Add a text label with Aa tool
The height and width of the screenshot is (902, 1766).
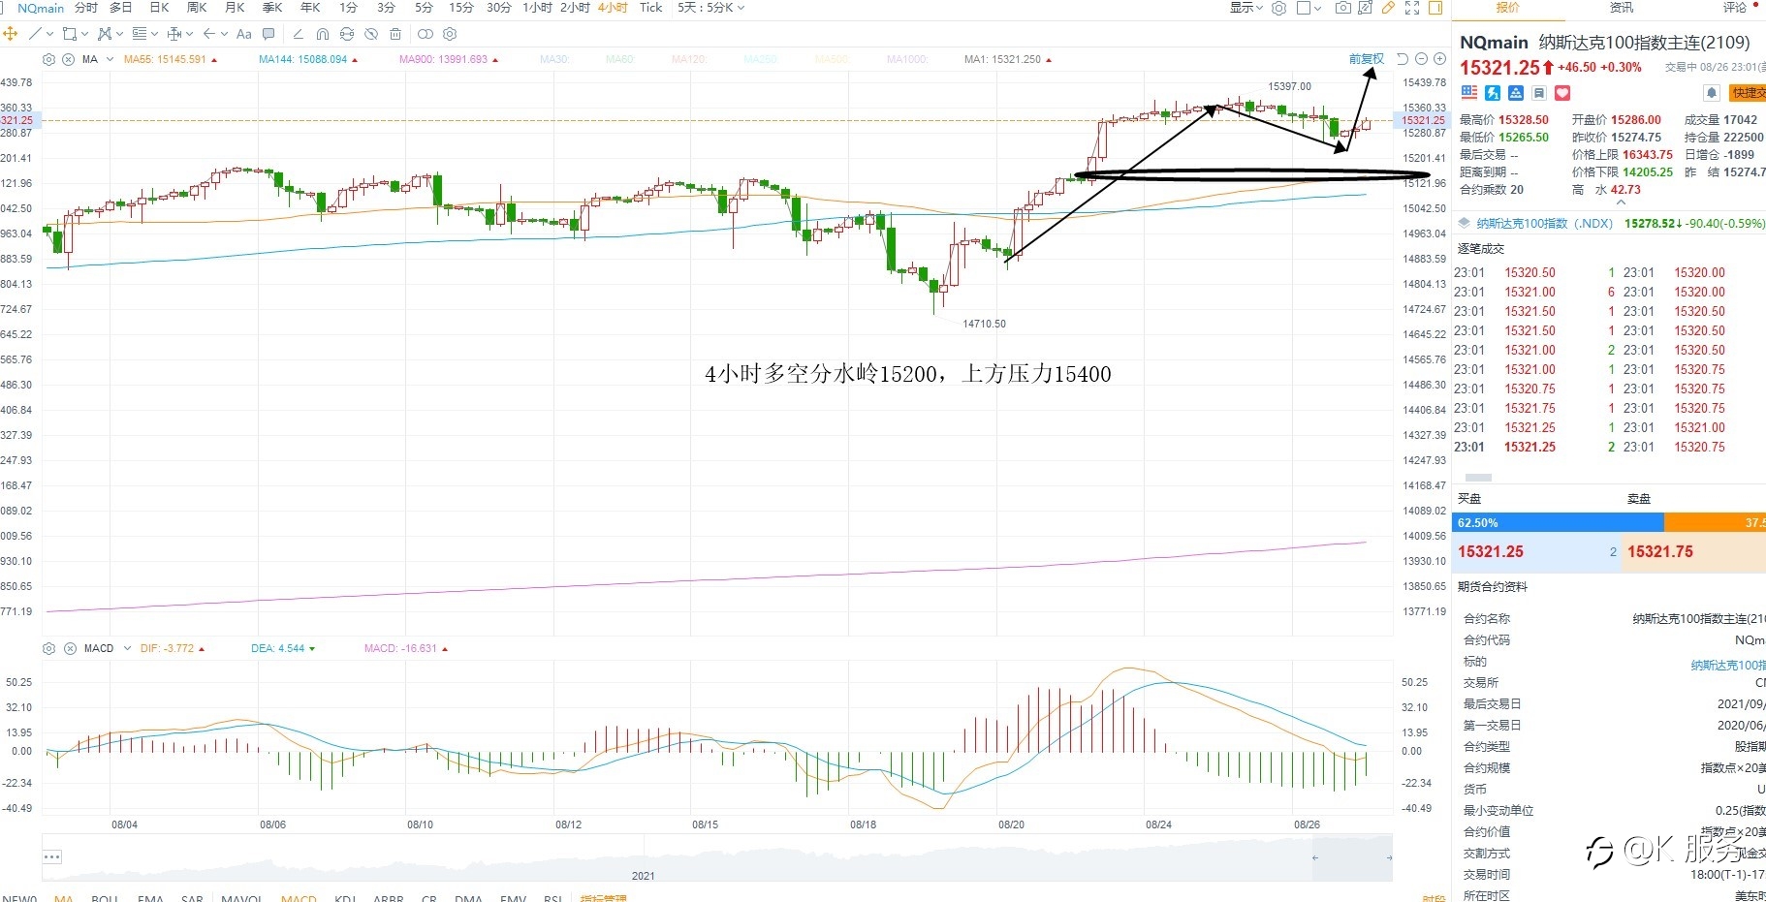[x=244, y=34]
